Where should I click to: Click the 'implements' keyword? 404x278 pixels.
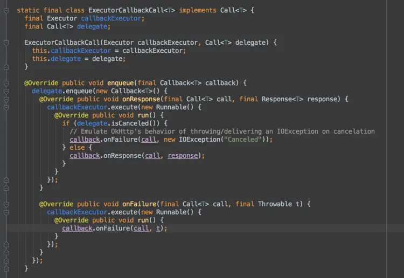tap(198, 10)
